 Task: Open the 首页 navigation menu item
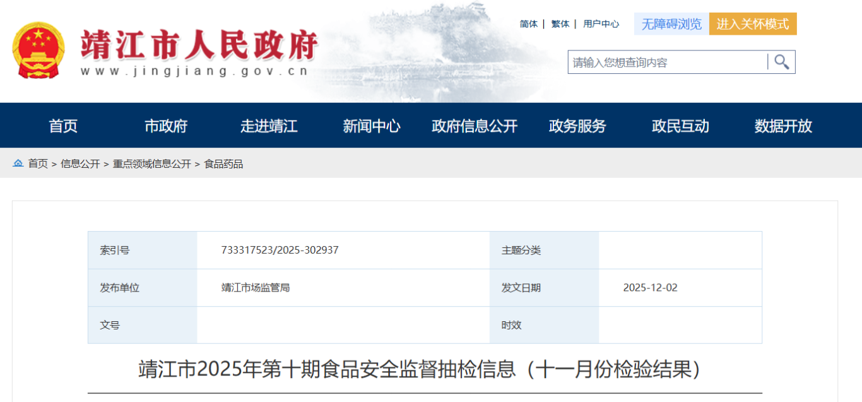click(63, 126)
